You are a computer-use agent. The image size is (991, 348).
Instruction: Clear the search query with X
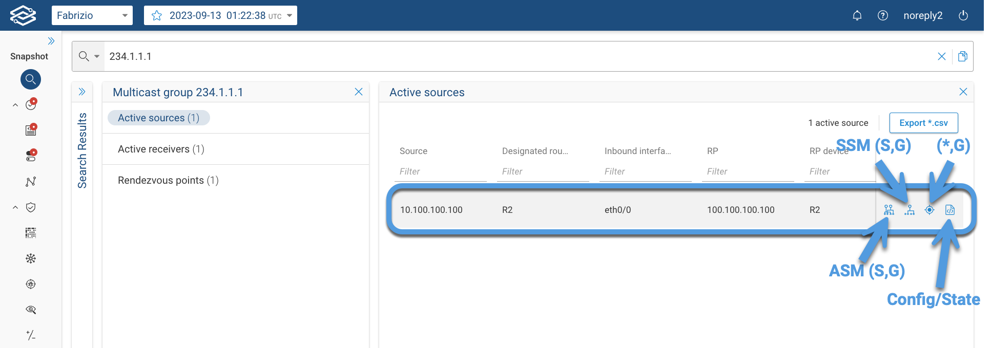(x=942, y=56)
